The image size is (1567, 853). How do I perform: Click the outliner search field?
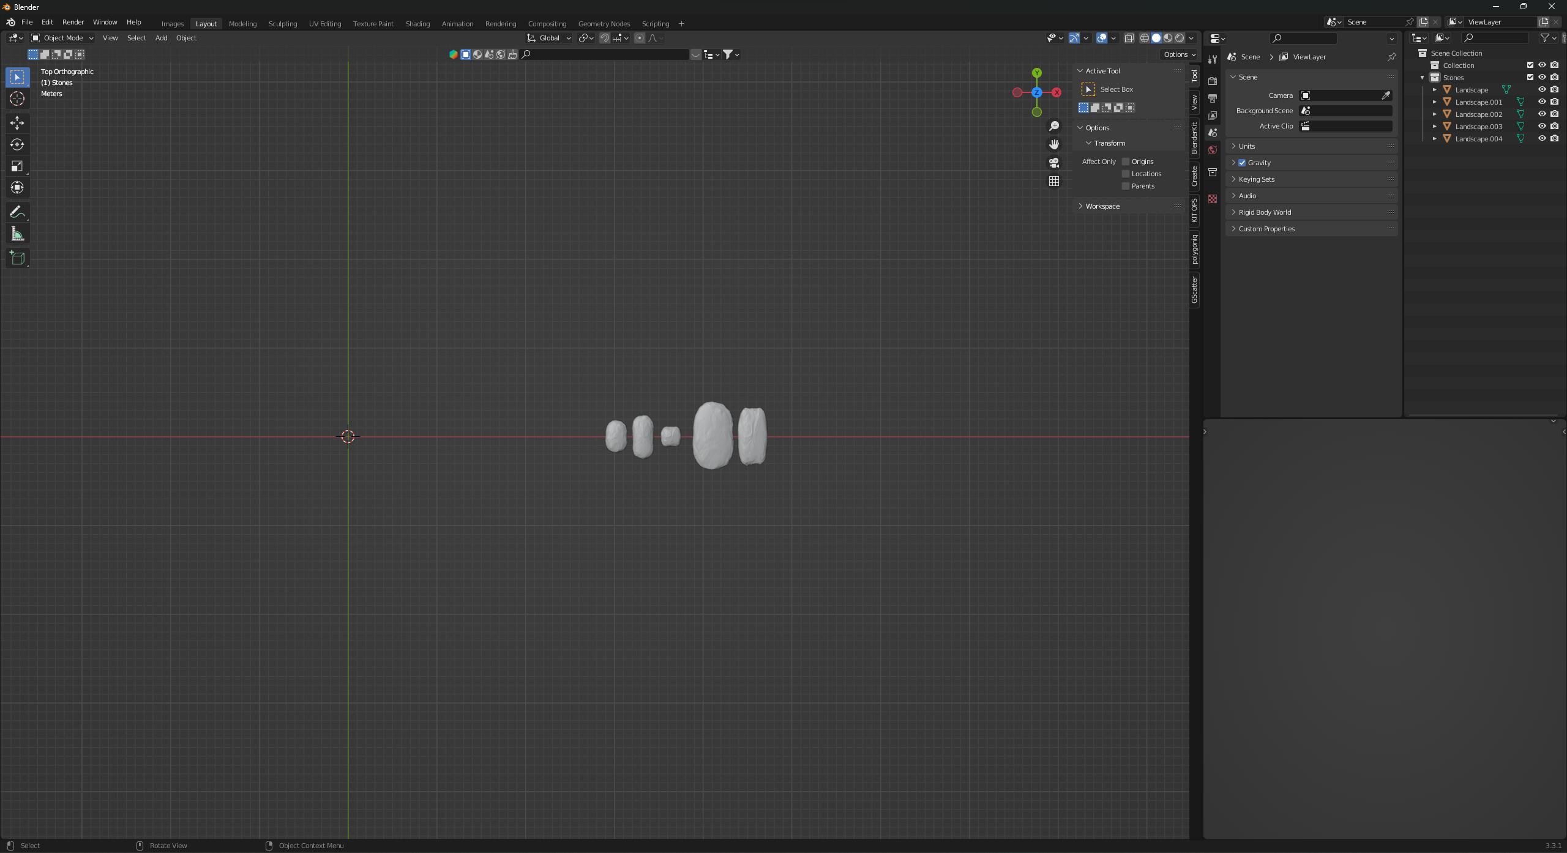tap(1494, 38)
